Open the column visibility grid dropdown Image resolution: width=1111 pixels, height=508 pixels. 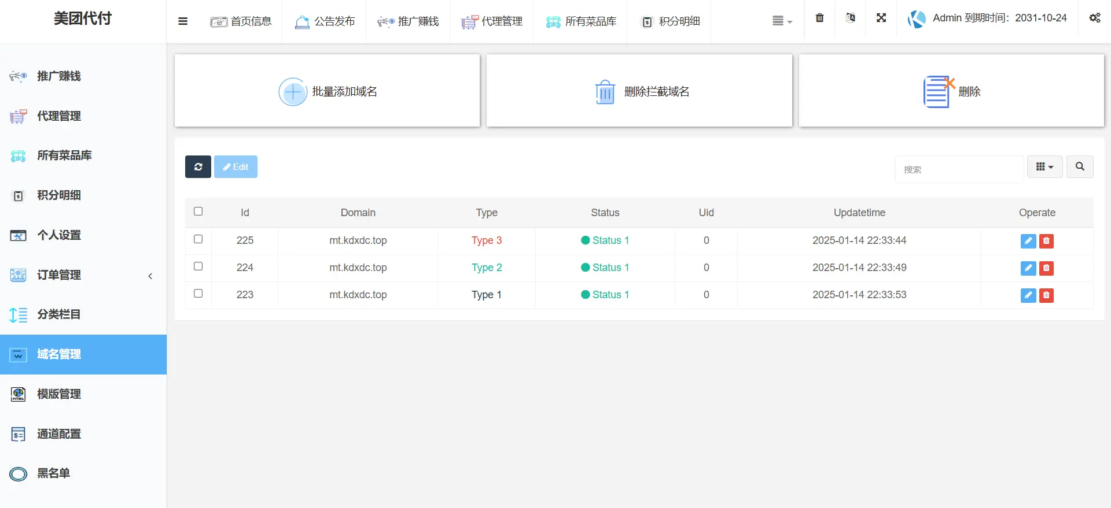[1044, 167]
